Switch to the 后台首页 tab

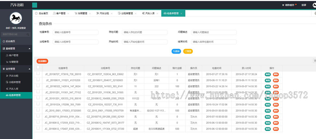(x=41, y=13)
